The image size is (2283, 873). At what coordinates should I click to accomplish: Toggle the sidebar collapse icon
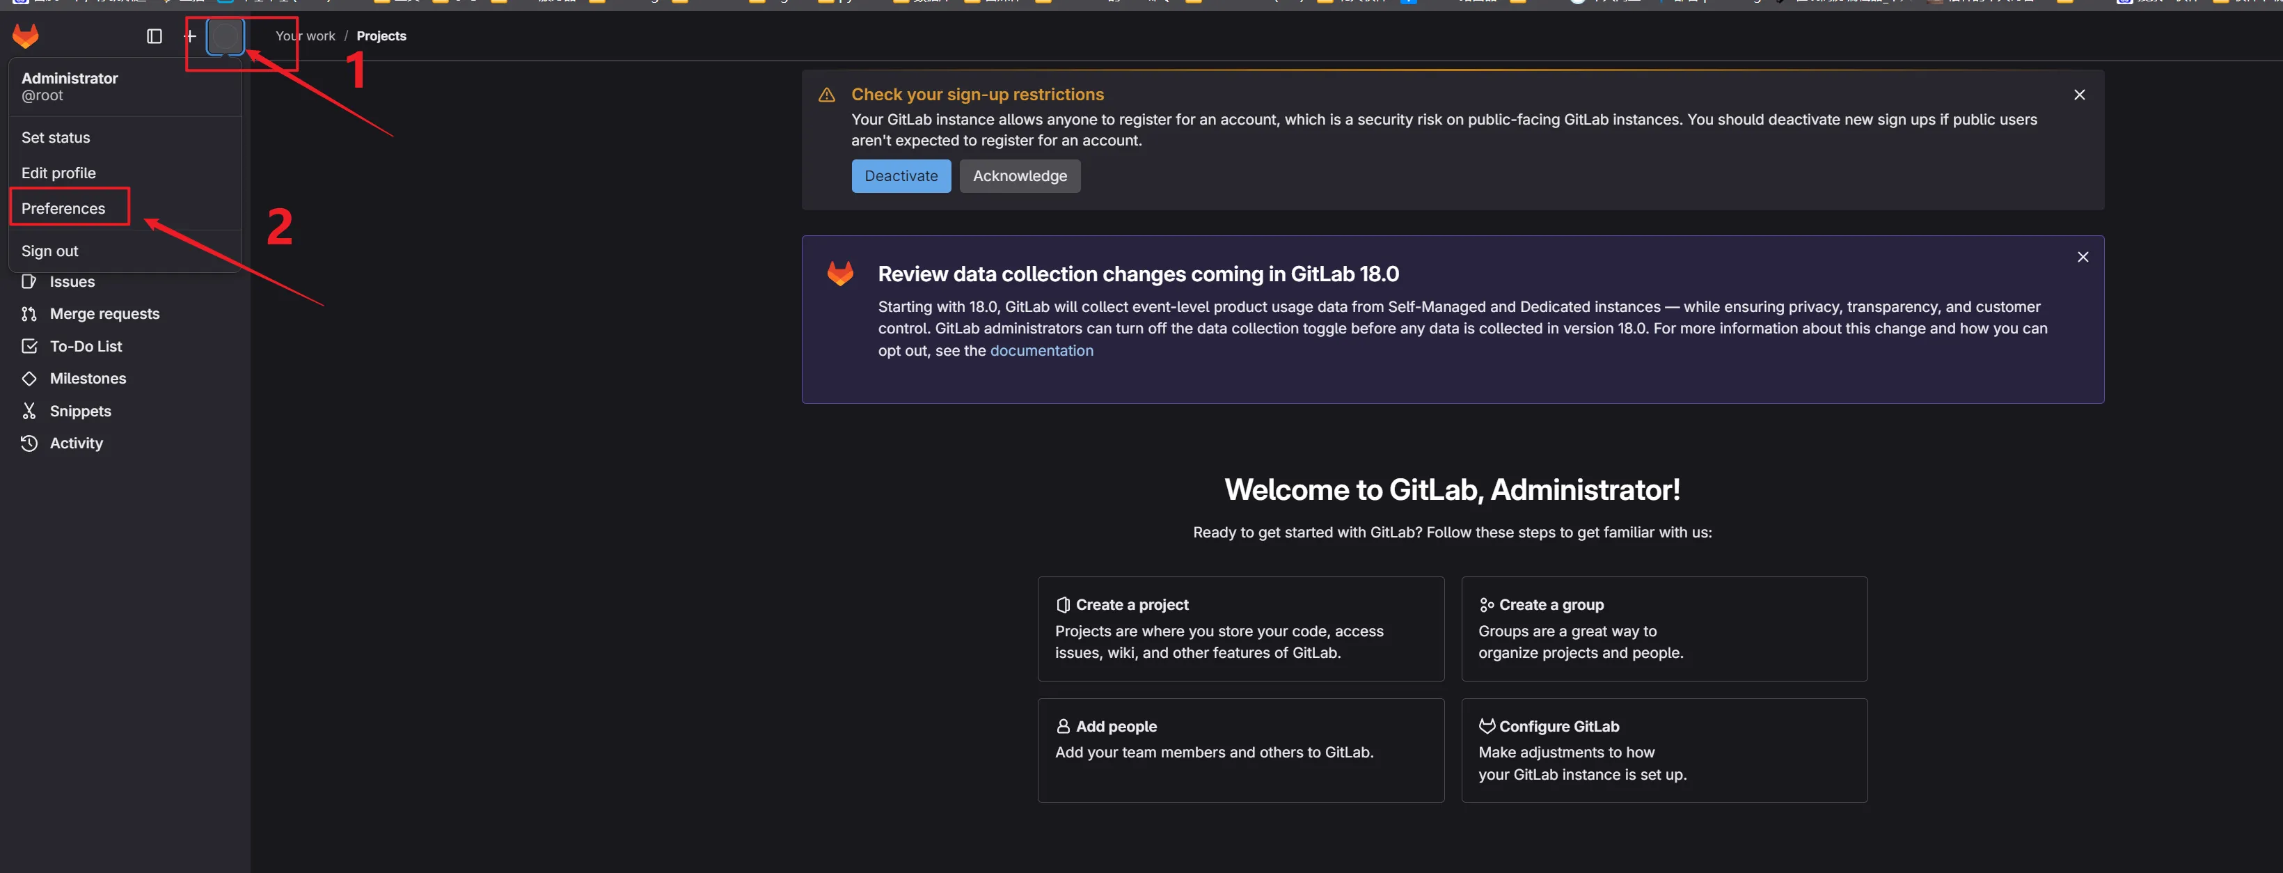pos(155,36)
